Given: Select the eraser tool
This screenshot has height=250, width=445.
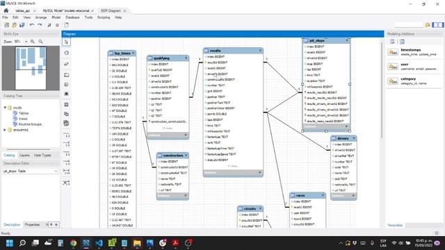Looking at the screenshot, I should (x=66, y=64).
